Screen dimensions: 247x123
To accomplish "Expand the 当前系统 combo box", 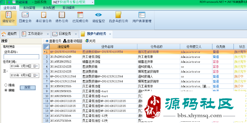I will click(93, 2).
